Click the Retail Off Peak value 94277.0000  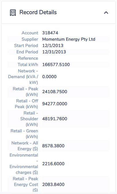54,104
